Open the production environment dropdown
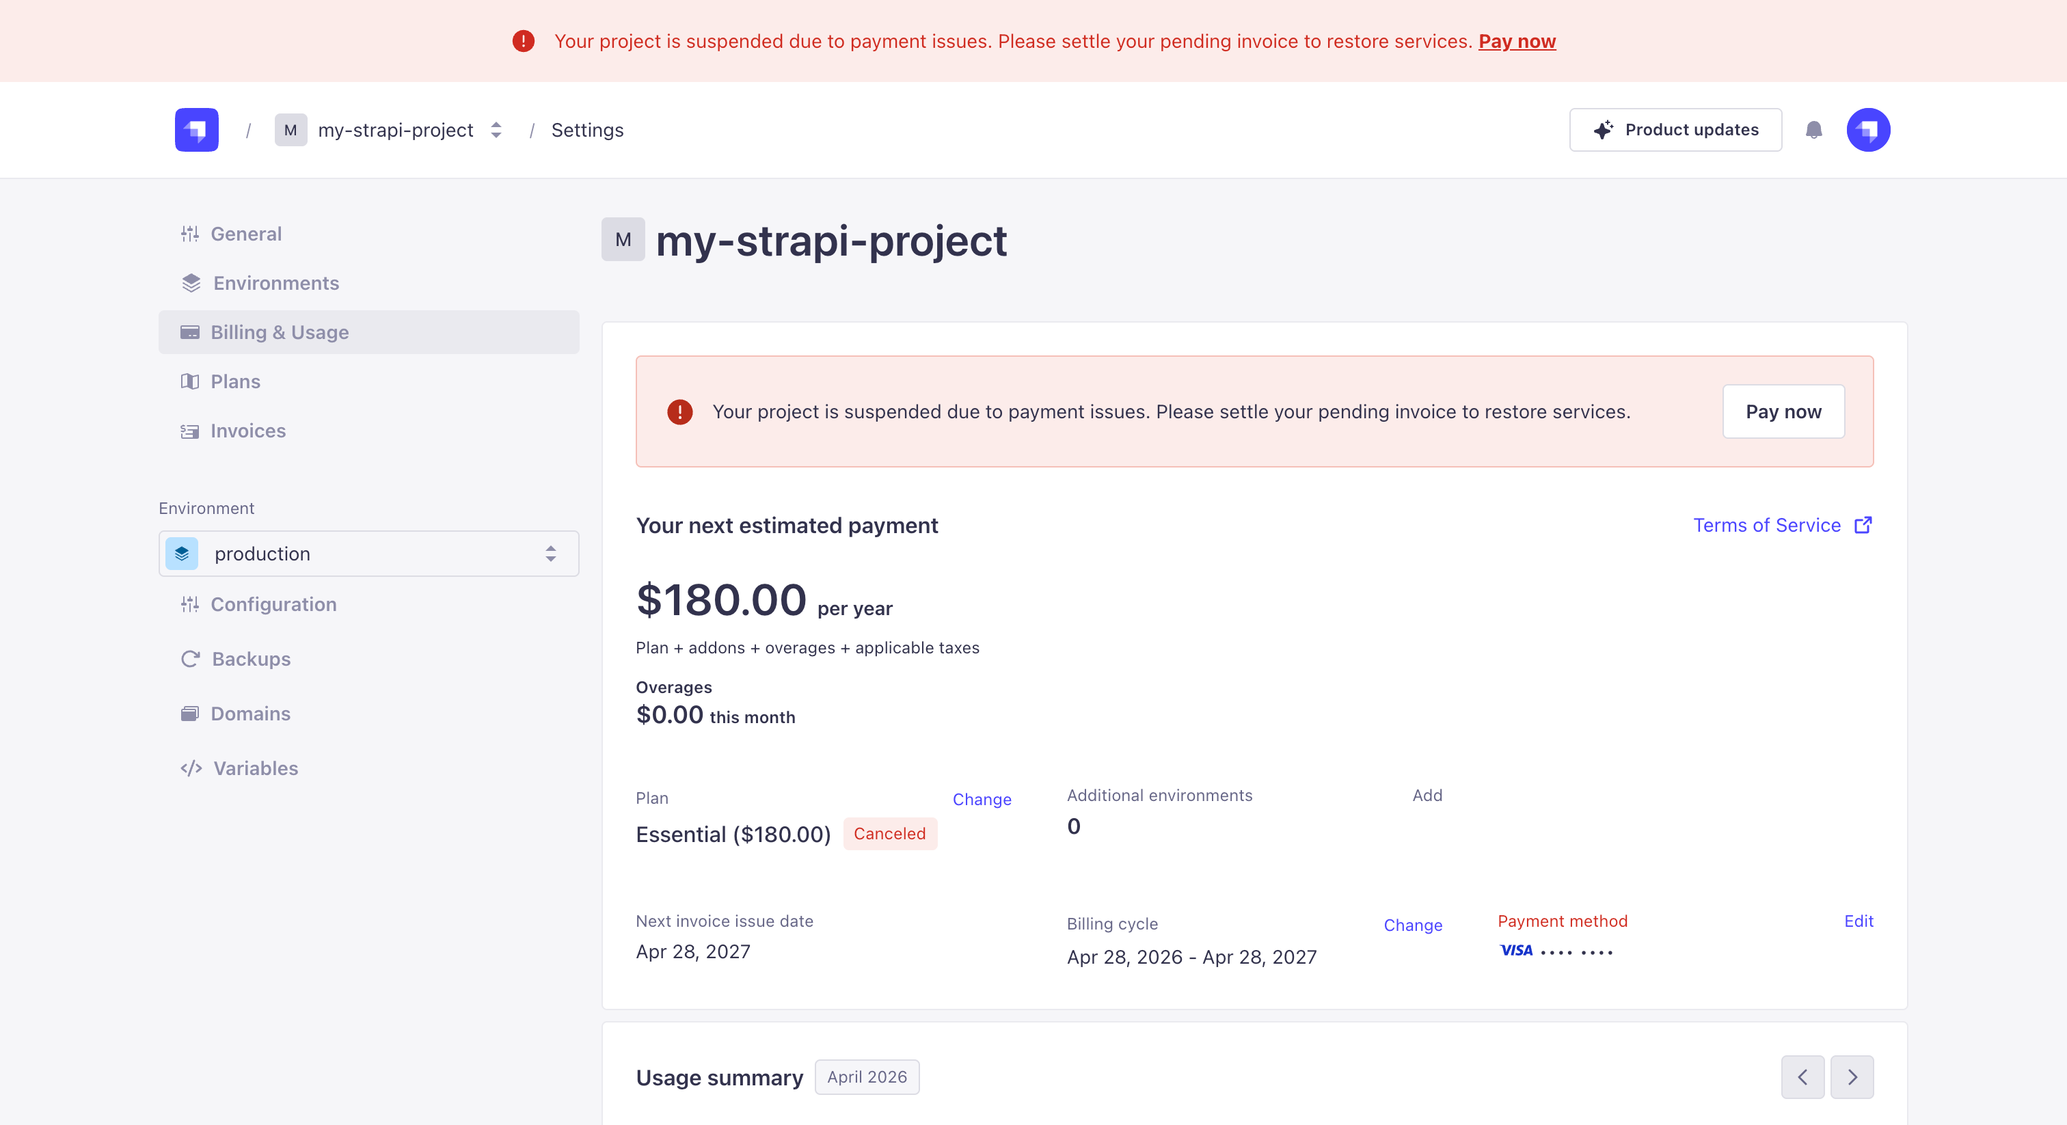 coord(368,554)
